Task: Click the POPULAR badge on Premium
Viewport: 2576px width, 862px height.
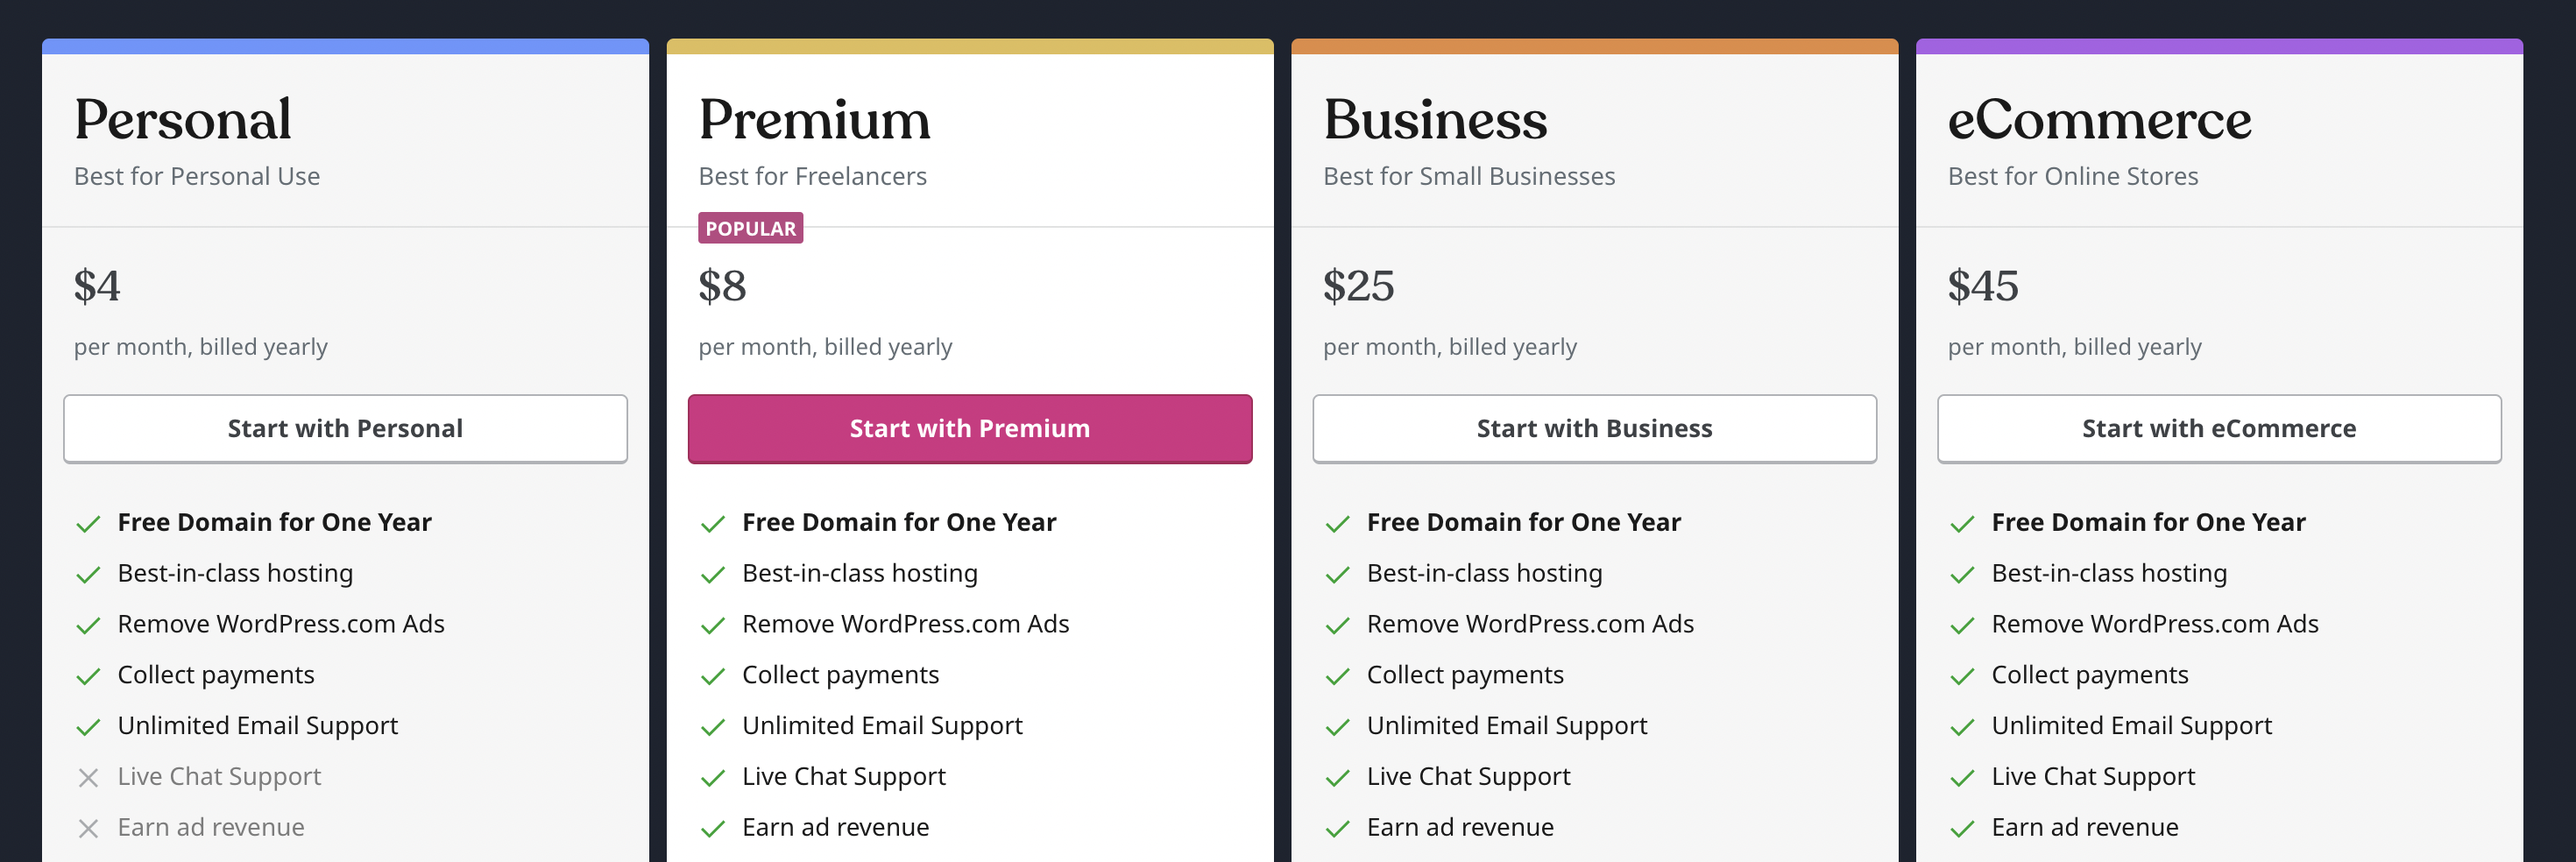Action: coord(750,228)
